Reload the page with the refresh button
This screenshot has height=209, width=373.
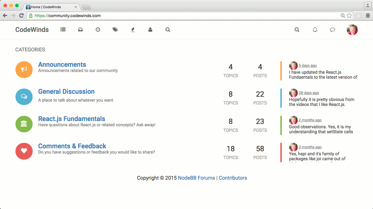pos(21,16)
